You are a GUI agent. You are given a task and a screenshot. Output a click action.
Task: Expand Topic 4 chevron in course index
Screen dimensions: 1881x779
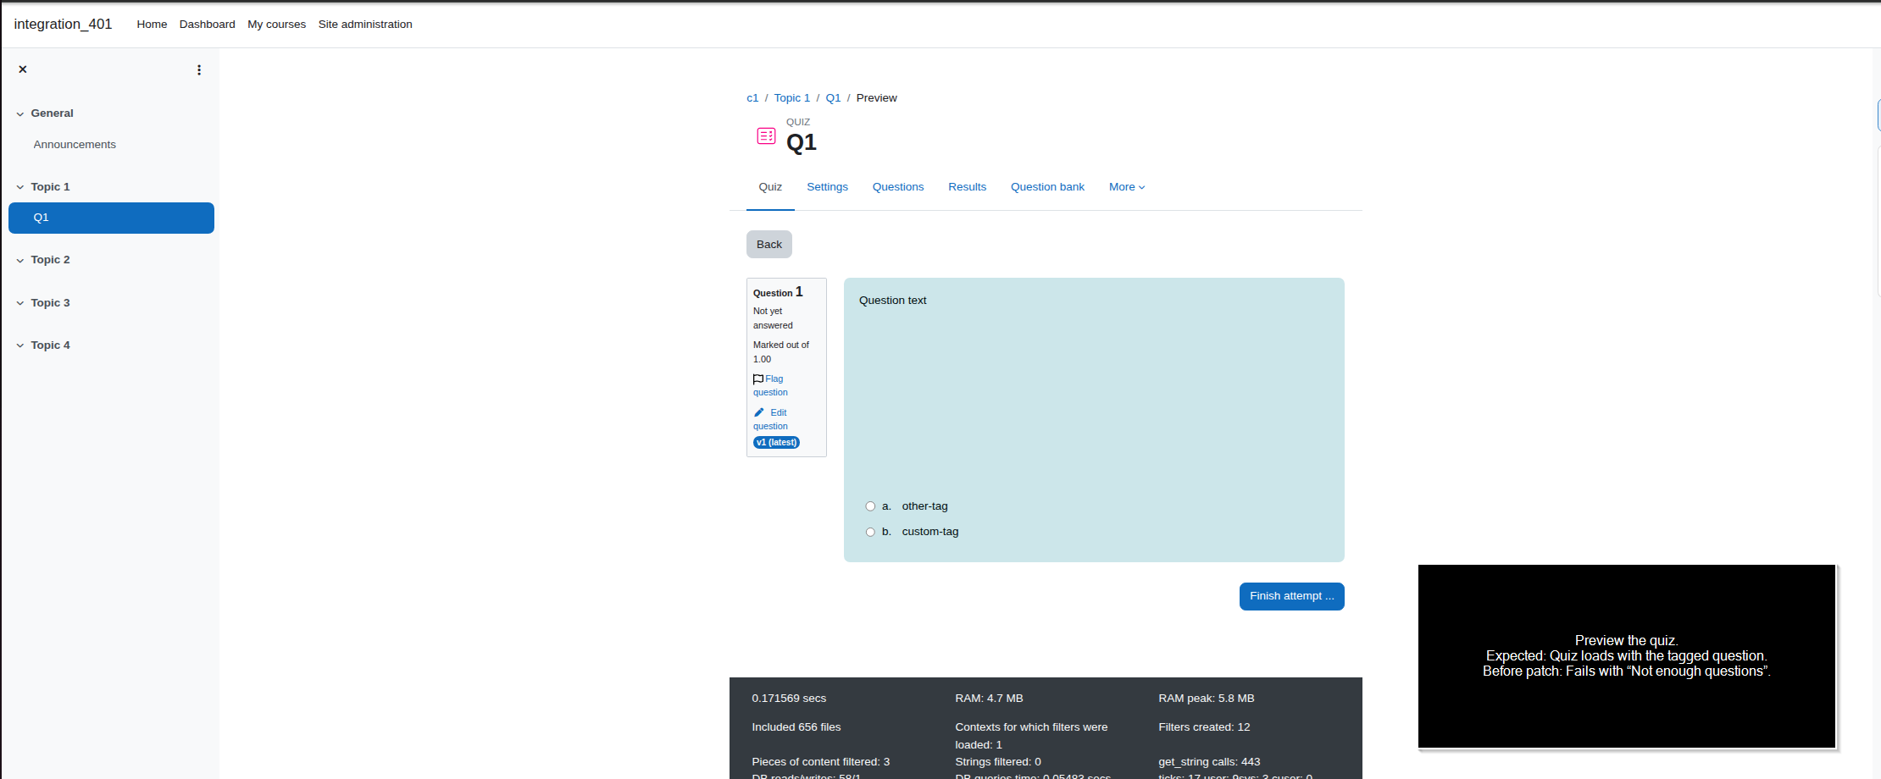click(20, 345)
